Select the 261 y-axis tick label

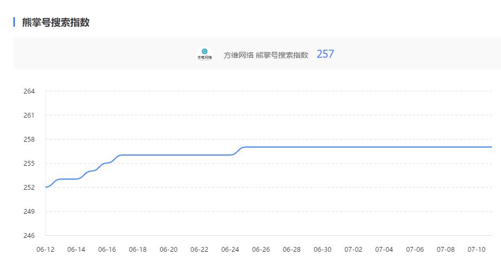tap(29, 115)
